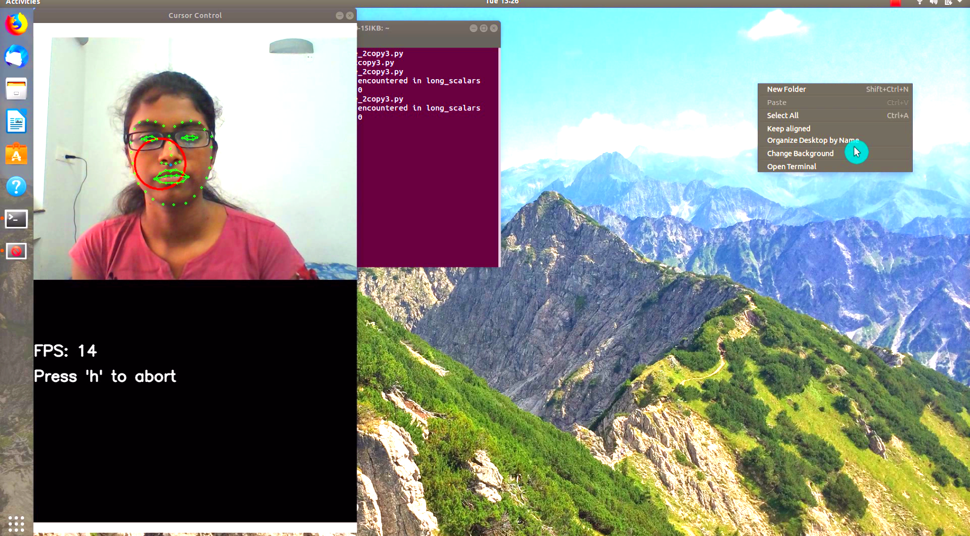970x536 pixels.
Task: Open Firefox from the dock
Action: tap(16, 24)
